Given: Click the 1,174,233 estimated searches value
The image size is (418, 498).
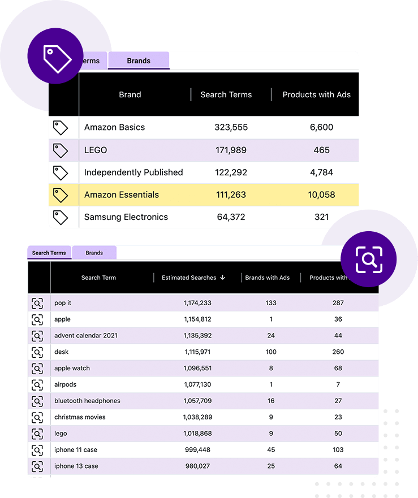Looking at the screenshot, I should pyautogui.click(x=197, y=303).
